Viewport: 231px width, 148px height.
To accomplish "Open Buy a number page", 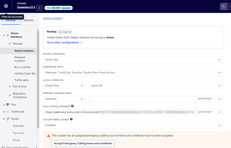I will [x=23, y=67].
